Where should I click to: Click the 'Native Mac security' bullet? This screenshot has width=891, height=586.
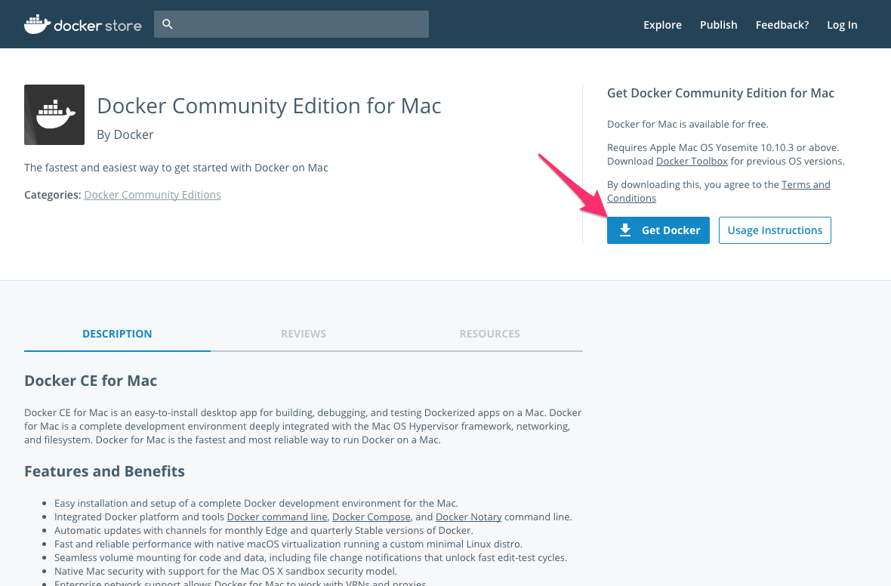coord(226,571)
